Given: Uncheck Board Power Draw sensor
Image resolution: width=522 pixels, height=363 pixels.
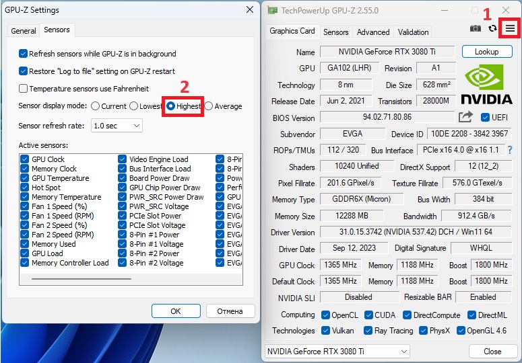Looking at the screenshot, I should [x=122, y=177].
